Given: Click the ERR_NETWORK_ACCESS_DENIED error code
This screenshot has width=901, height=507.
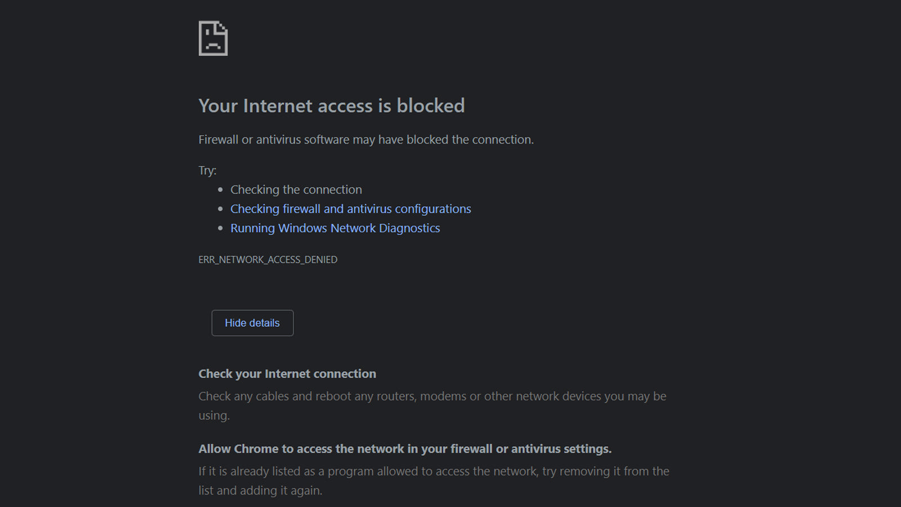Looking at the screenshot, I should 267,260.
